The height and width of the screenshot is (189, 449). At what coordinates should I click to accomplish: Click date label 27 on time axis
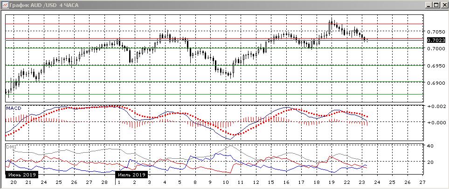(x=422, y=182)
